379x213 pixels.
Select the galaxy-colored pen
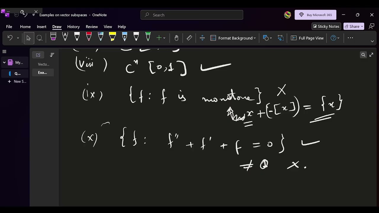coord(101,37)
